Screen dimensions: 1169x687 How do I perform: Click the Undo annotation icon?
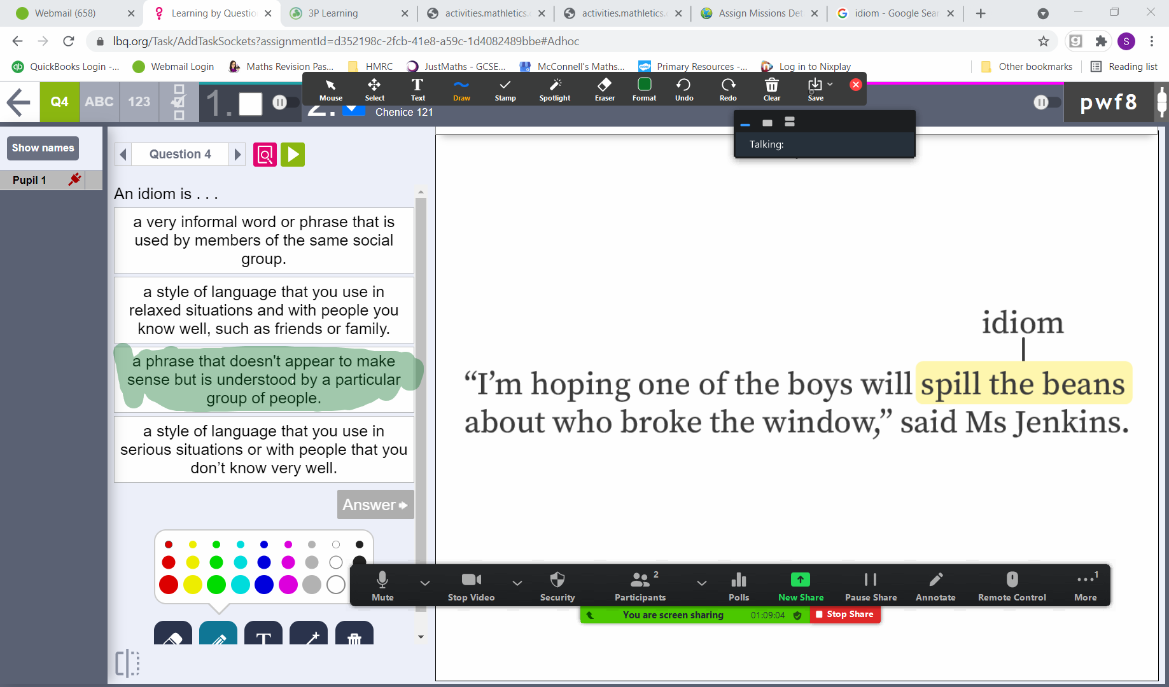pos(683,90)
